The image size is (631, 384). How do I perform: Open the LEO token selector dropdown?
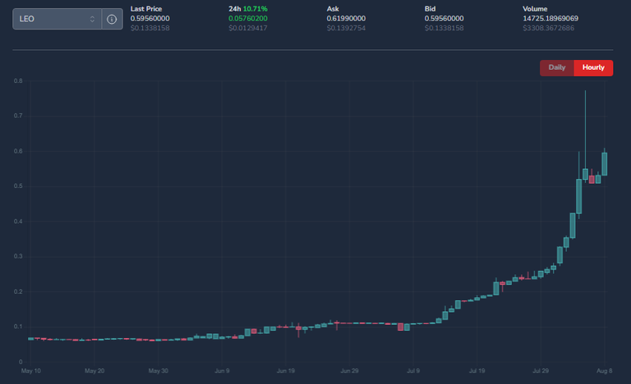(57, 19)
